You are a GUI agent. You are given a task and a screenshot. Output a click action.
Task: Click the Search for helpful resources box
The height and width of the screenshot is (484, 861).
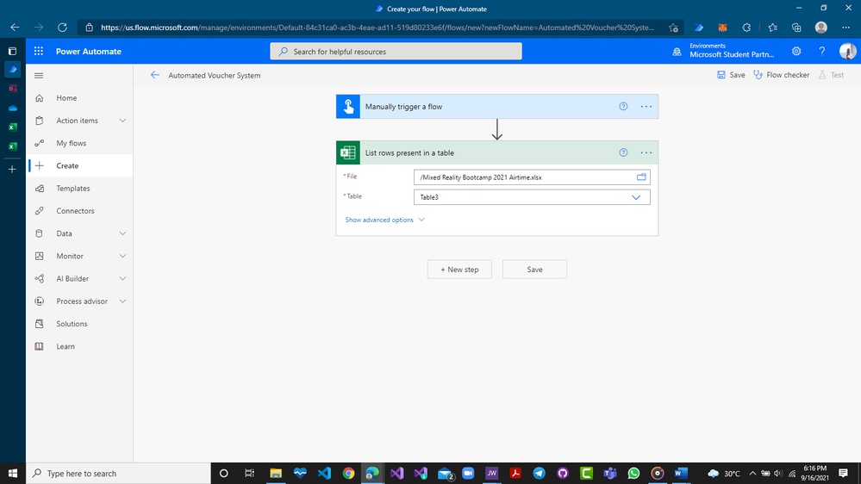396,51
